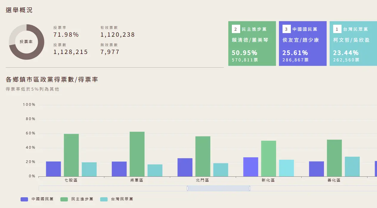Click the 選舉概況 heading
The image size is (377, 208).
[19, 10]
